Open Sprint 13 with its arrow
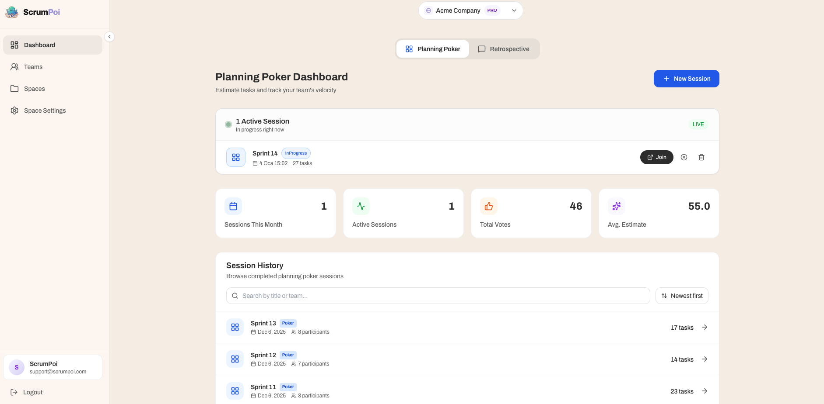This screenshot has width=824, height=404. click(705, 327)
